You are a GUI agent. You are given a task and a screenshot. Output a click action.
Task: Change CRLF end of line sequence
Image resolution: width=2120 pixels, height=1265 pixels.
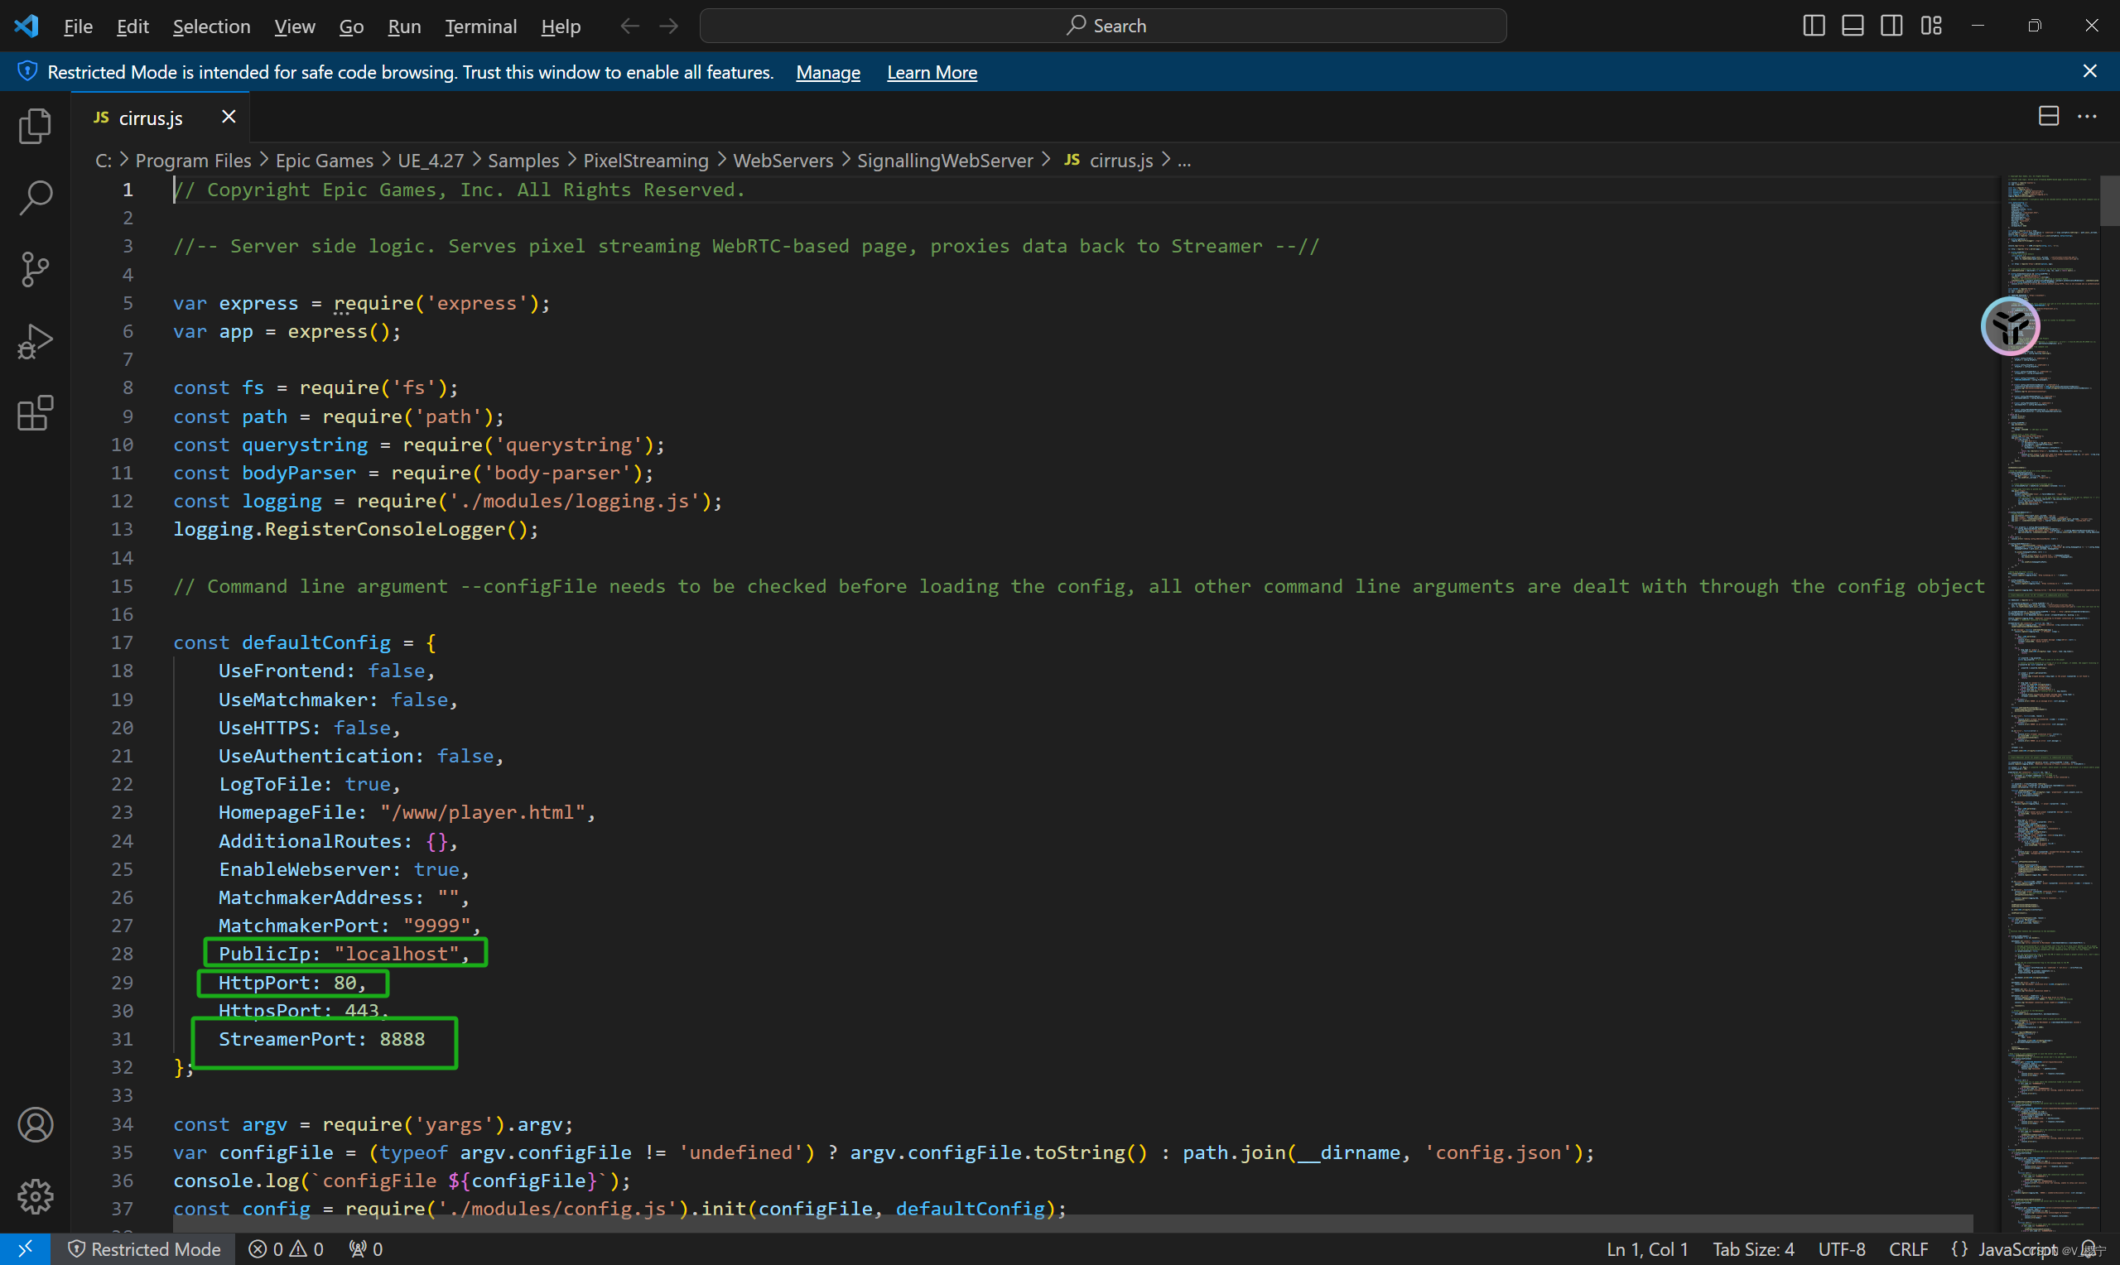pos(1908,1248)
